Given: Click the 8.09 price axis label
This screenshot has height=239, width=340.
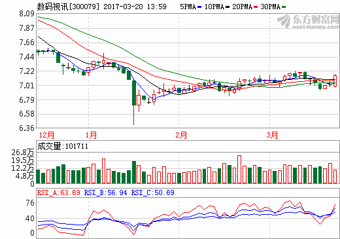Looking at the screenshot, I should coord(27,14).
